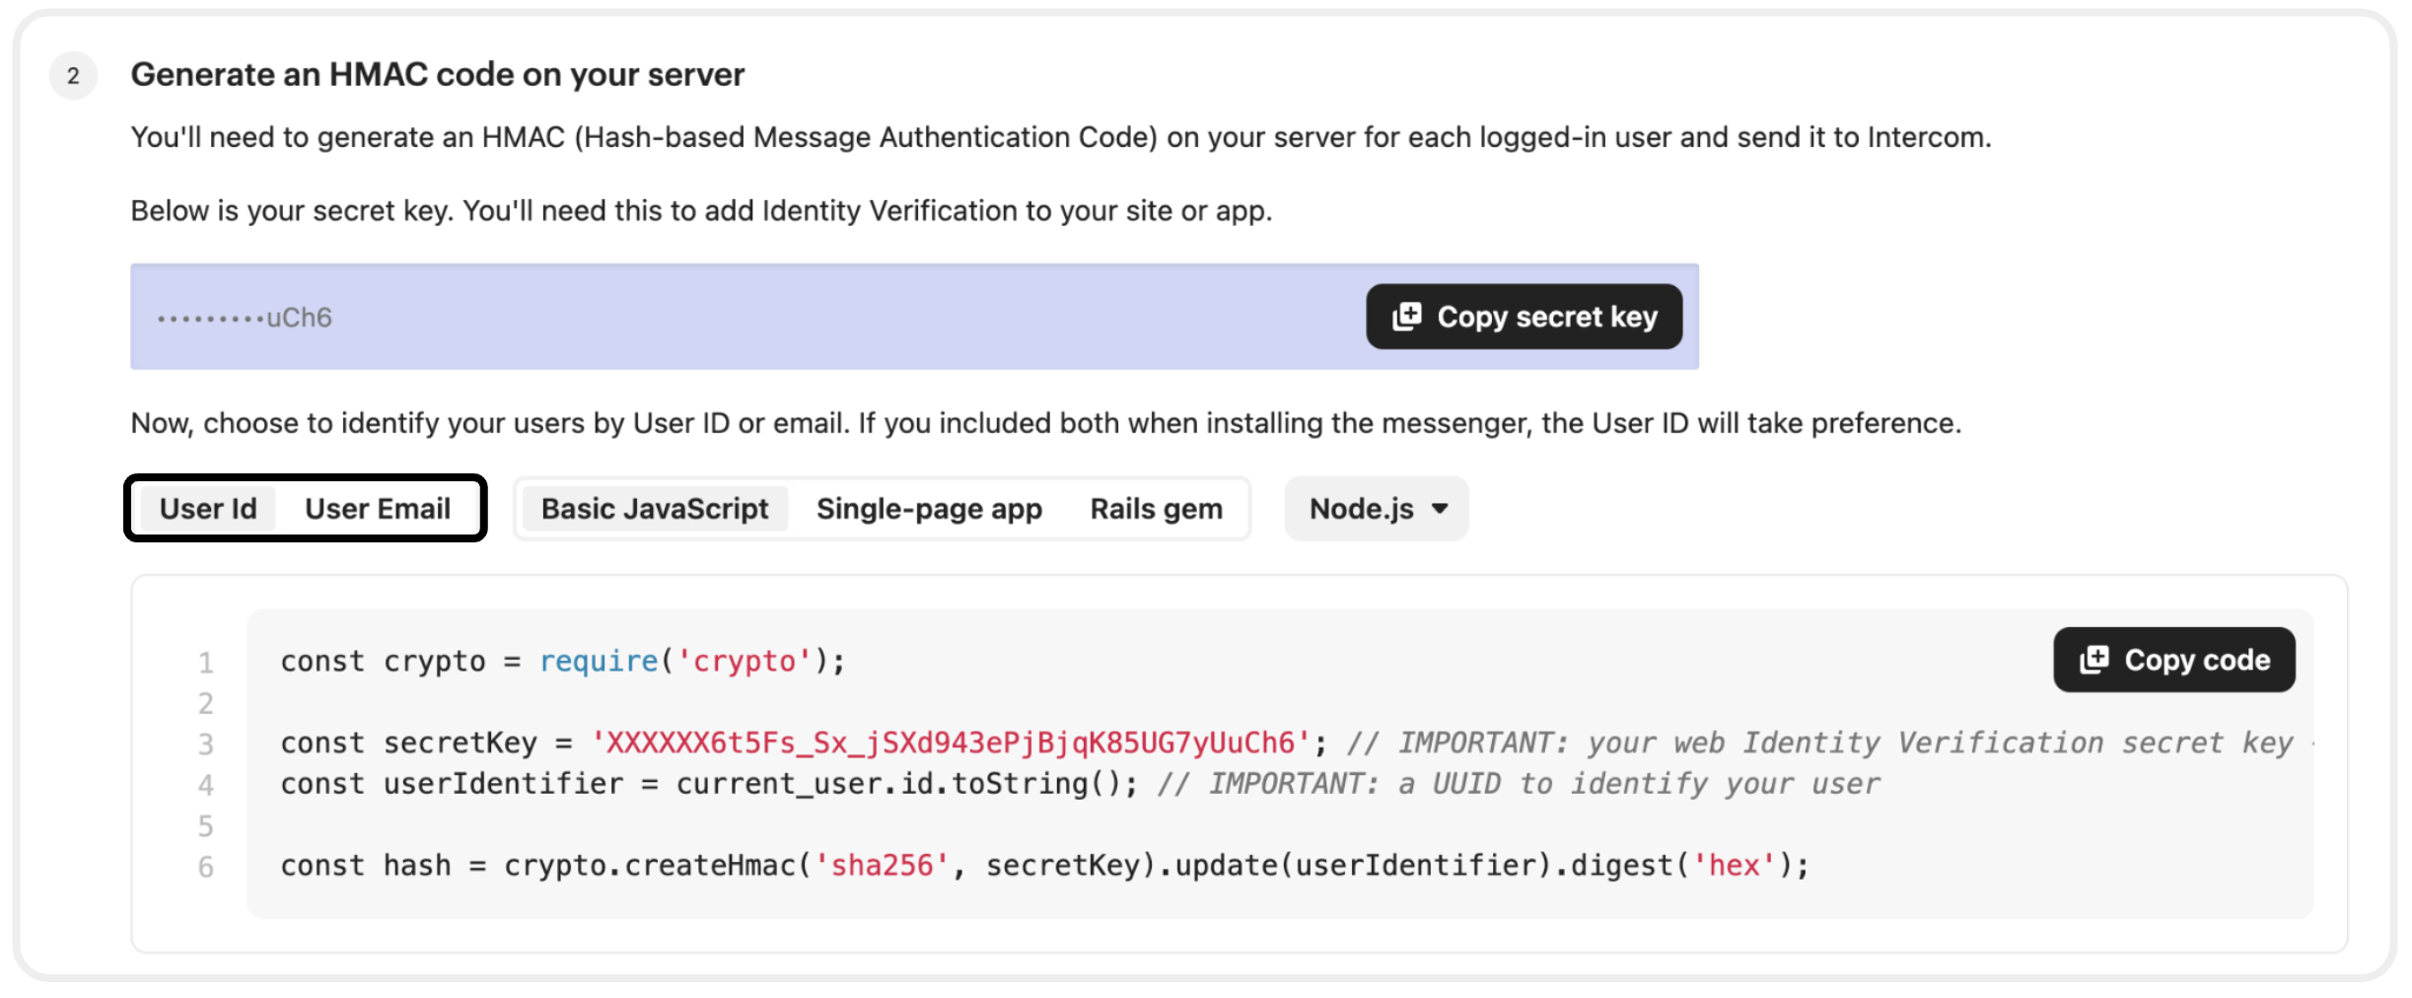Switch to Single-page app tab
This screenshot has width=2412, height=998.
coord(928,509)
